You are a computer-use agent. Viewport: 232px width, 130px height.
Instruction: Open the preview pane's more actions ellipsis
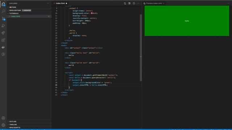pos(228,3)
